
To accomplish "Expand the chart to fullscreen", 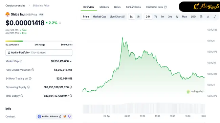I will (x=215, y=17).
